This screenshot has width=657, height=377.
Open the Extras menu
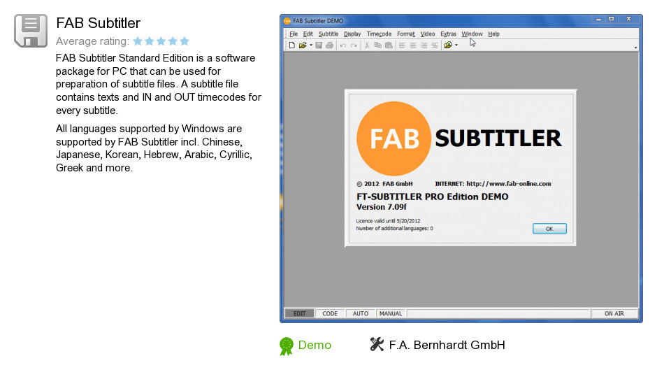coord(448,34)
